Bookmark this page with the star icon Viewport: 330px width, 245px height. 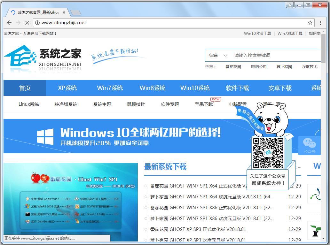click(310, 23)
